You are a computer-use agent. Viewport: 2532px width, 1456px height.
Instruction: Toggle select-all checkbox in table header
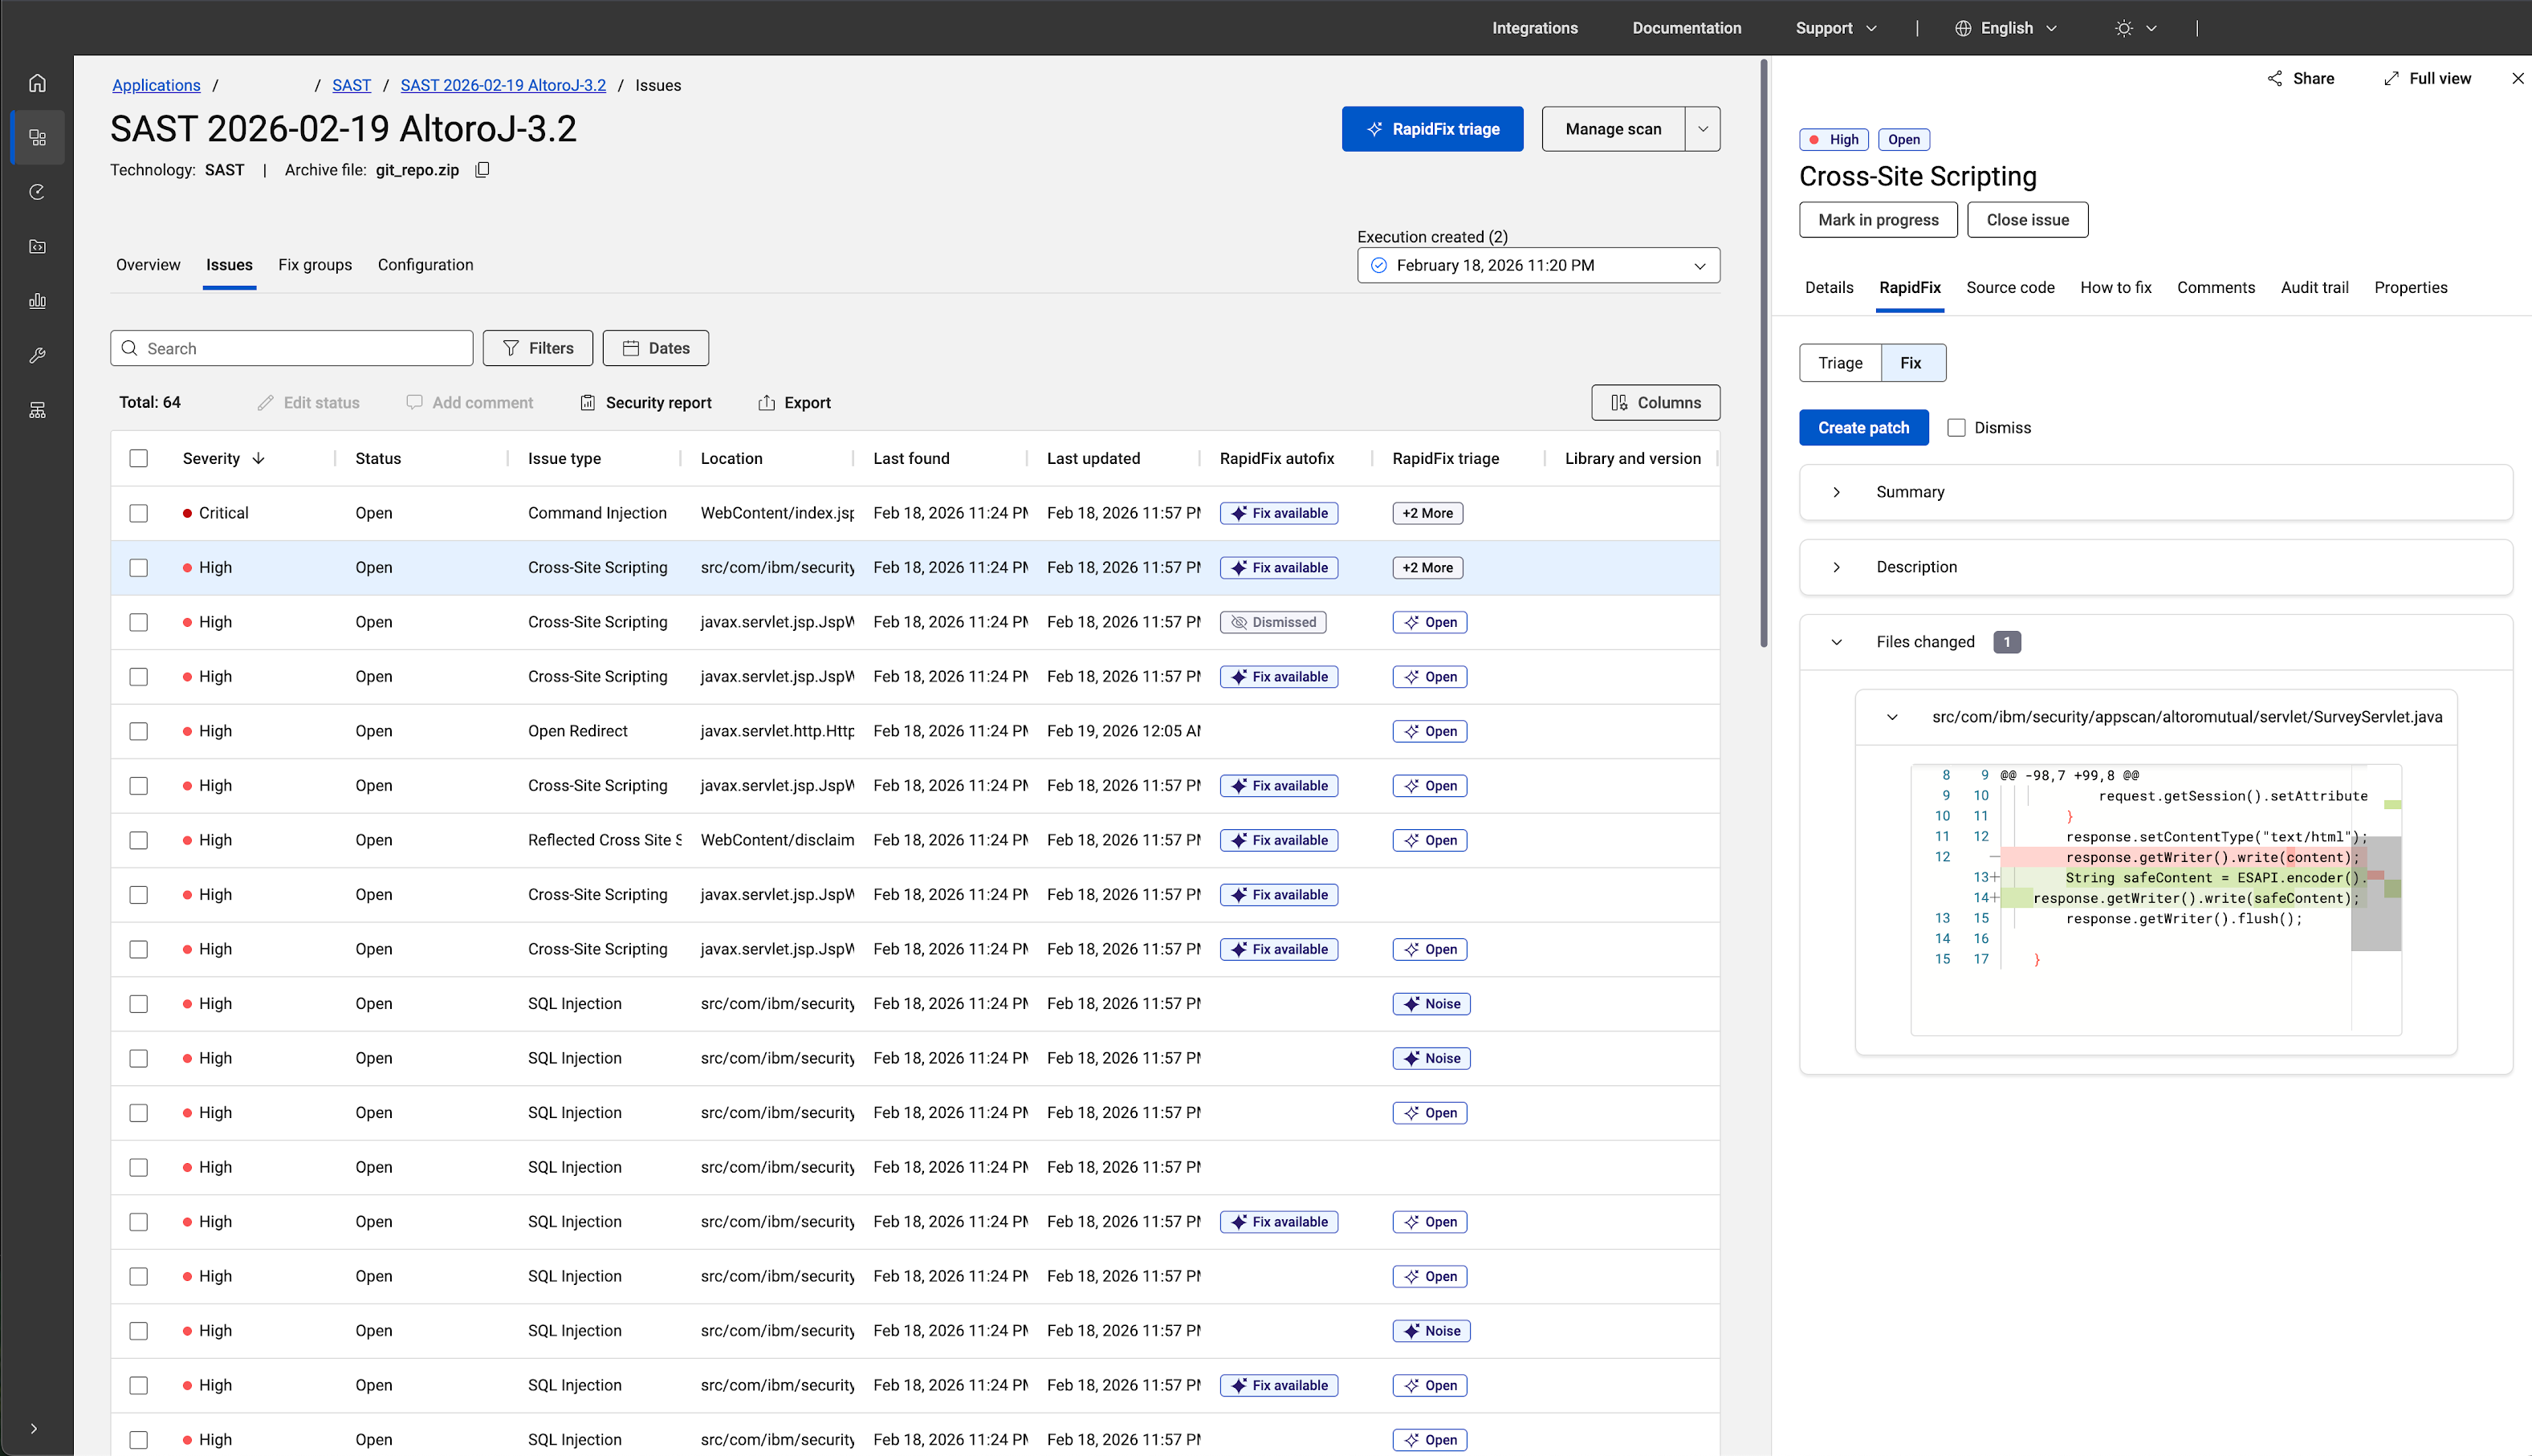[x=139, y=458]
